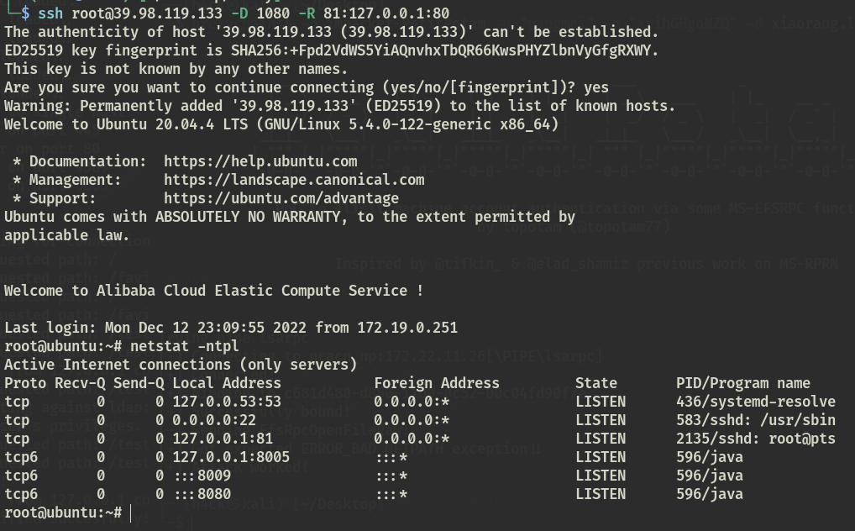Click the 'yes' answer to continue connecting
Screen dimensions: 855x531
point(596,88)
